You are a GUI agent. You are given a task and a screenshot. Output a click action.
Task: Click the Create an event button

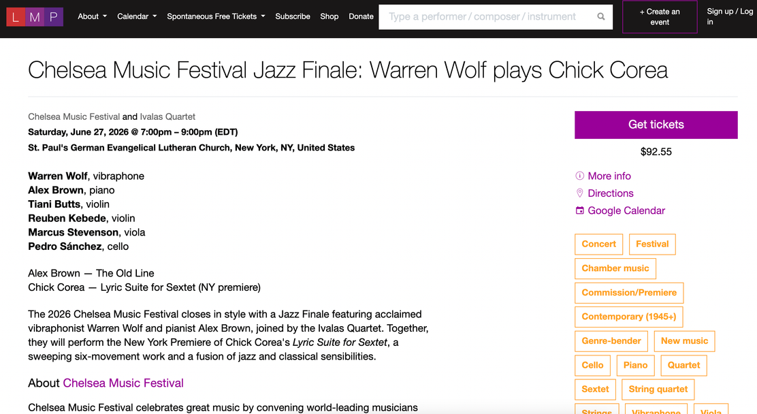660,17
